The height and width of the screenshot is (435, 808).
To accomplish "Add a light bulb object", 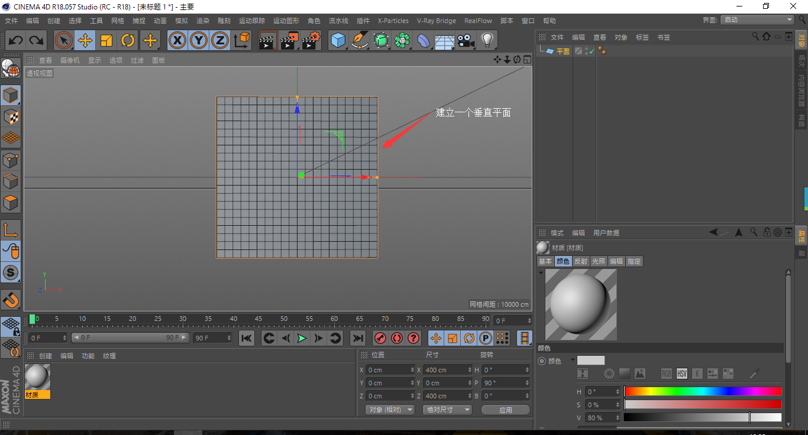I will (x=487, y=40).
